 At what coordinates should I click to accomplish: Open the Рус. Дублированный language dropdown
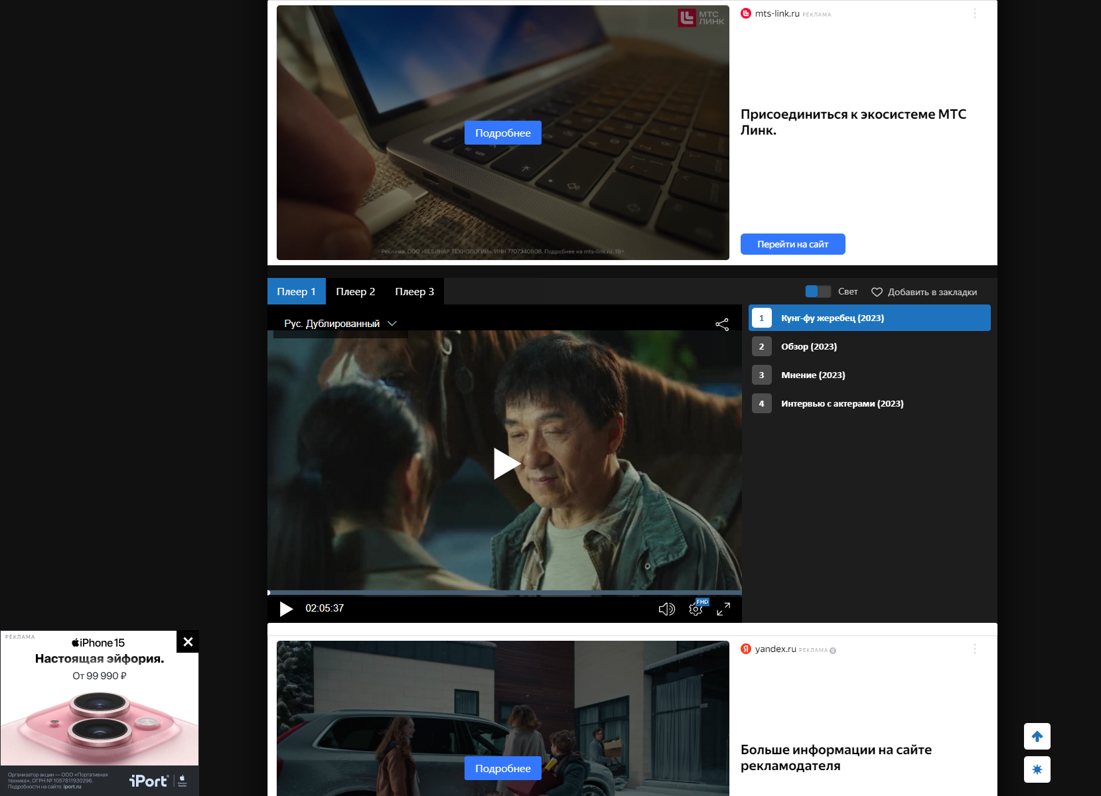[x=338, y=324]
